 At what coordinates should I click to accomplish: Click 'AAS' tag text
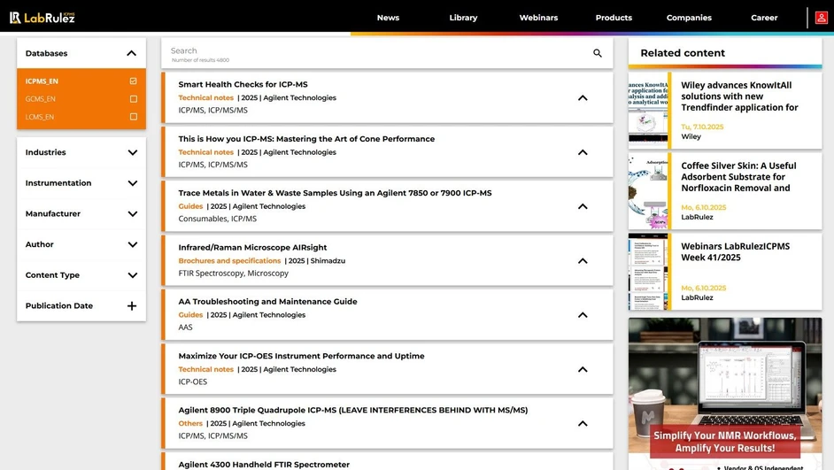[x=185, y=327]
